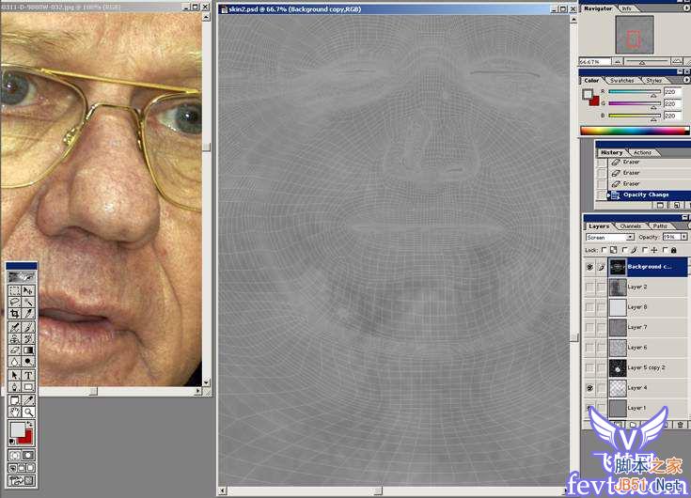This screenshot has width=691, height=498.
Task: Switch to the Info tab
Action: [626, 8]
